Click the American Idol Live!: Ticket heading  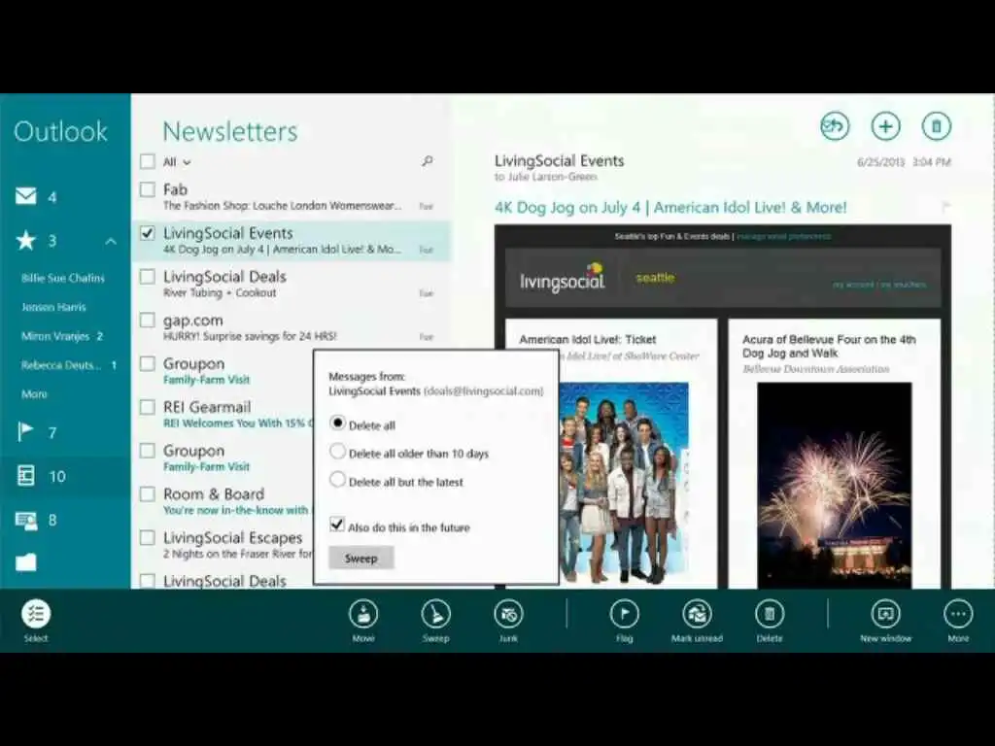(588, 339)
